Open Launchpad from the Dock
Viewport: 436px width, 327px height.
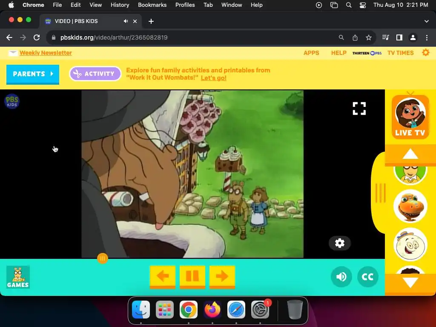tap(165, 309)
